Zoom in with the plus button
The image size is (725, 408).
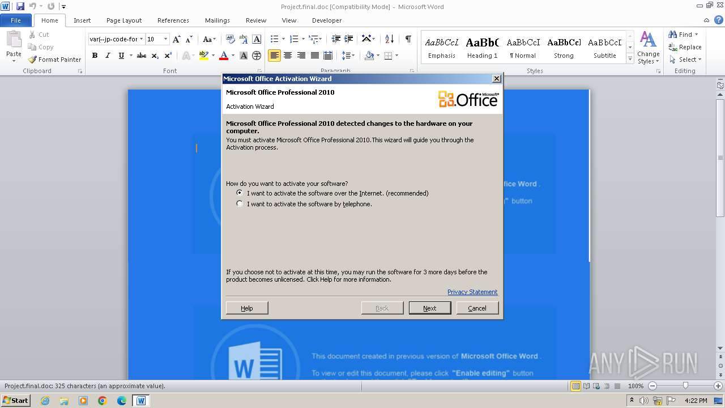pyautogui.click(x=719, y=386)
